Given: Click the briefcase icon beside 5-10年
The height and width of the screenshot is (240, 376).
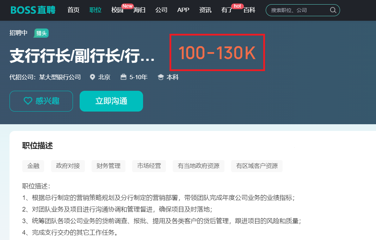Looking at the screenshot, I should 123,77.
